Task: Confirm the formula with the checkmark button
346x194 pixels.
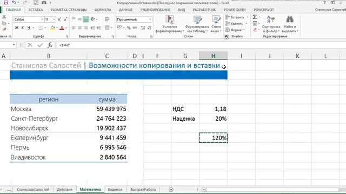Action: click(40, 45)
